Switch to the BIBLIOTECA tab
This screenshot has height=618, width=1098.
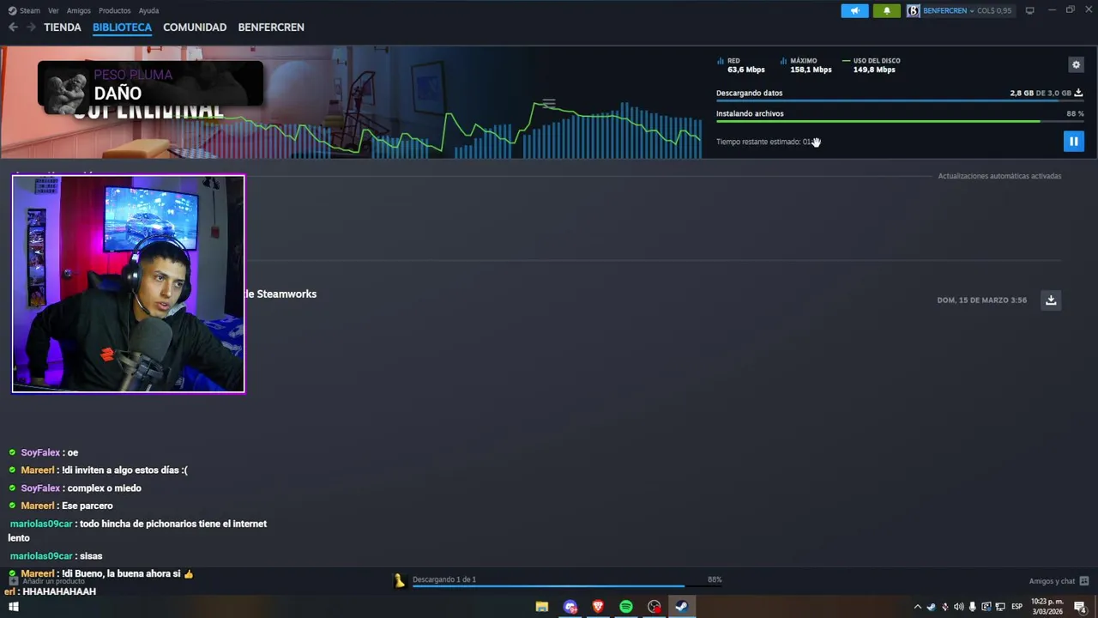(x=122, y=27)
